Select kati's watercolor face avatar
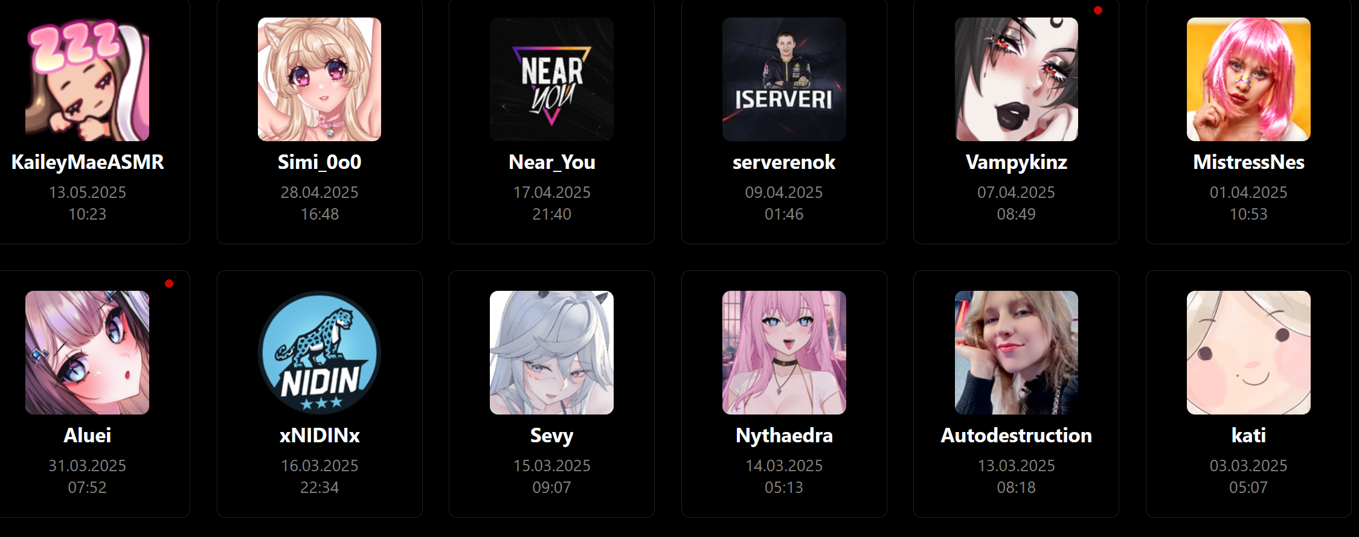The width and height of the screenshot is (1359, 537). point(1248,352)
